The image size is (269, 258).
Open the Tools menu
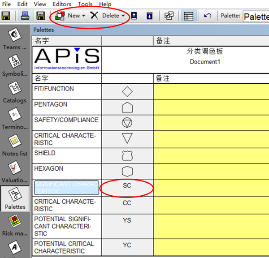pyautogui.click(x=85, y=4)
